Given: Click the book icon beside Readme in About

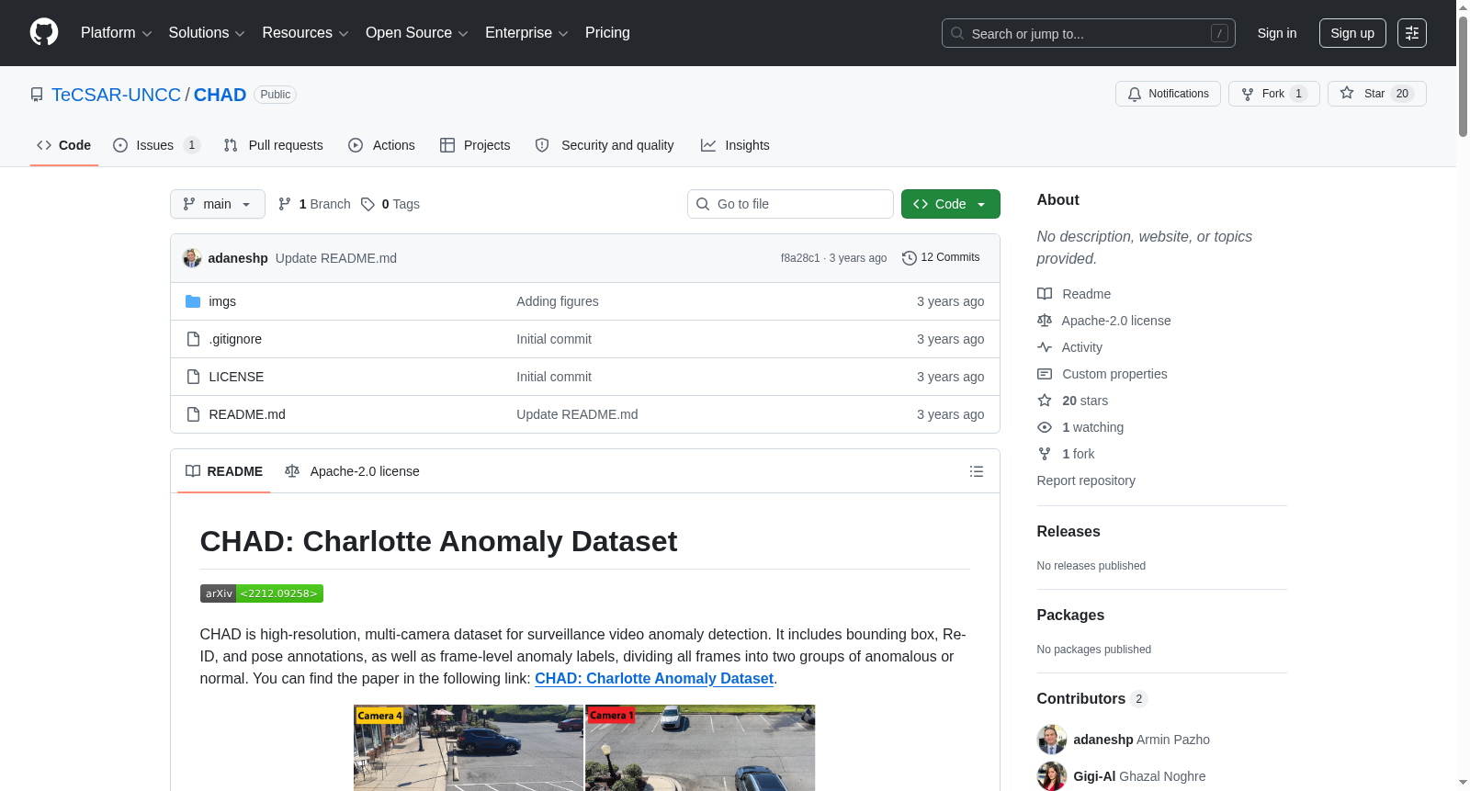Looking at the screenshot, I should click(x=1045, y=294).
